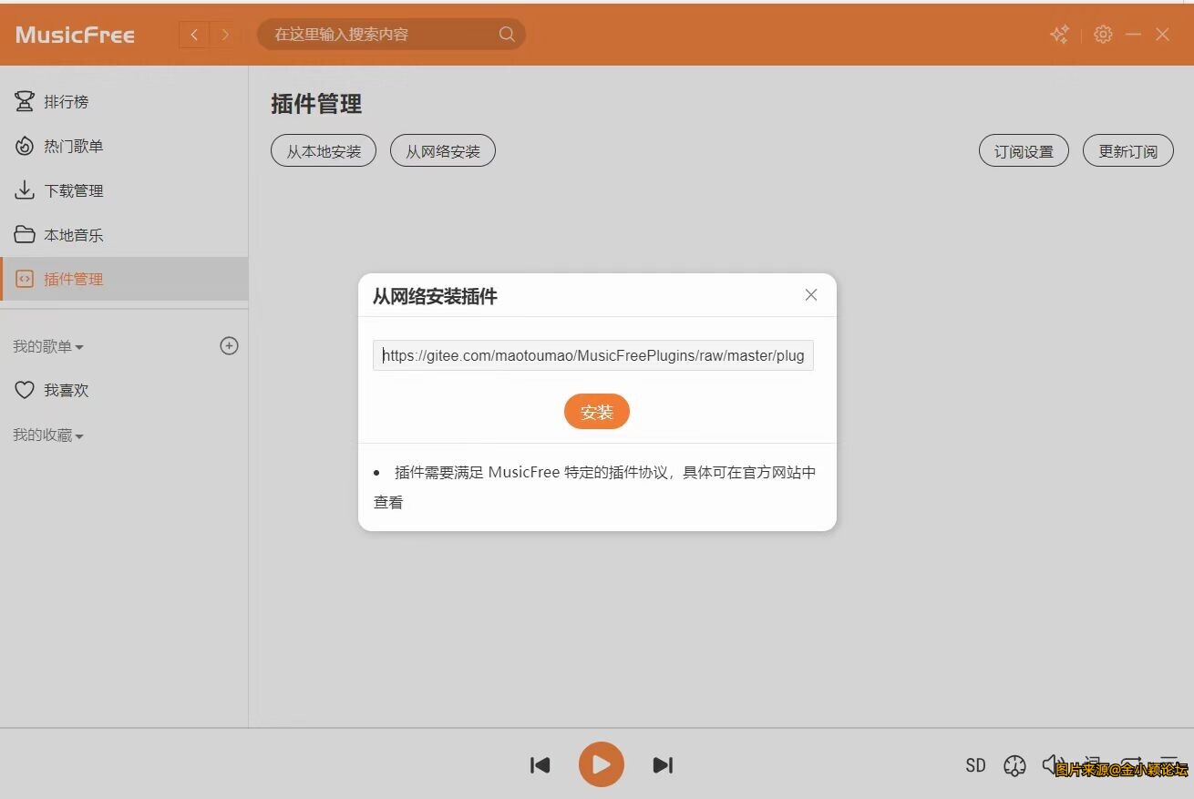
Task: Click the 插件管理 page heading
Action: tap(316, 104)
